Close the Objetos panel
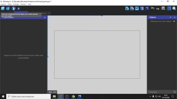 coord(175,17)
